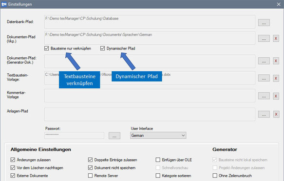Enable Kategorie sortieren checkbox

pyautogui.click(x=158, y=176)
